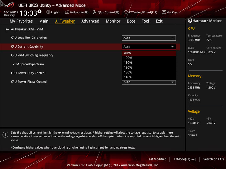Open the Boot tab
The image size is (226, 169).
tap(131, 21)
